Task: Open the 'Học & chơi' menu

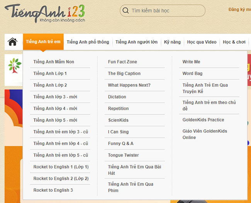Action: (x=234, y=42)
